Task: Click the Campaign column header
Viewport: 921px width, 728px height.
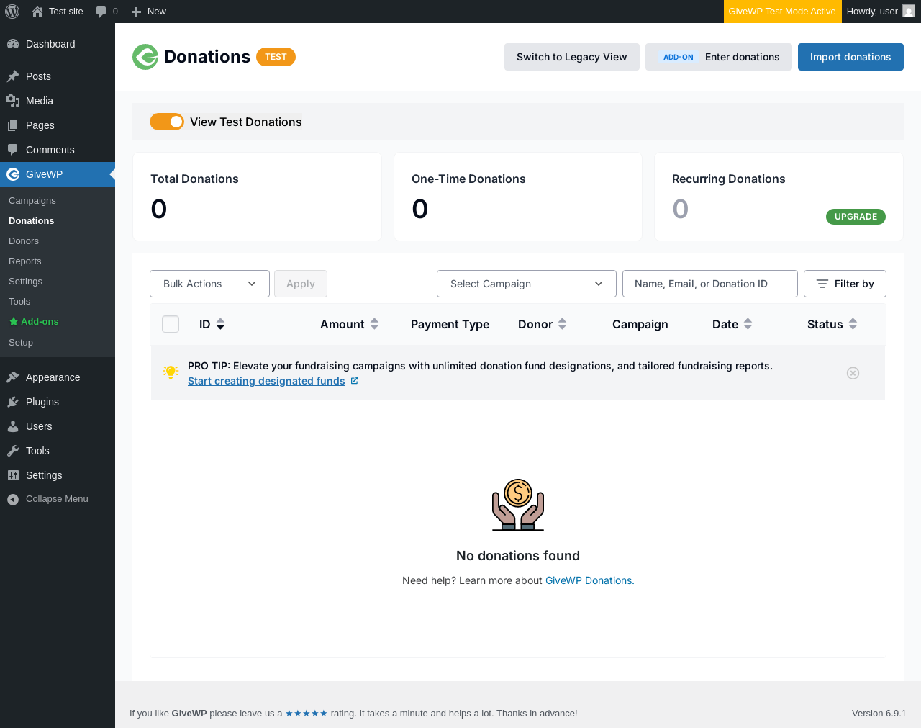Action: coord(640,324)
